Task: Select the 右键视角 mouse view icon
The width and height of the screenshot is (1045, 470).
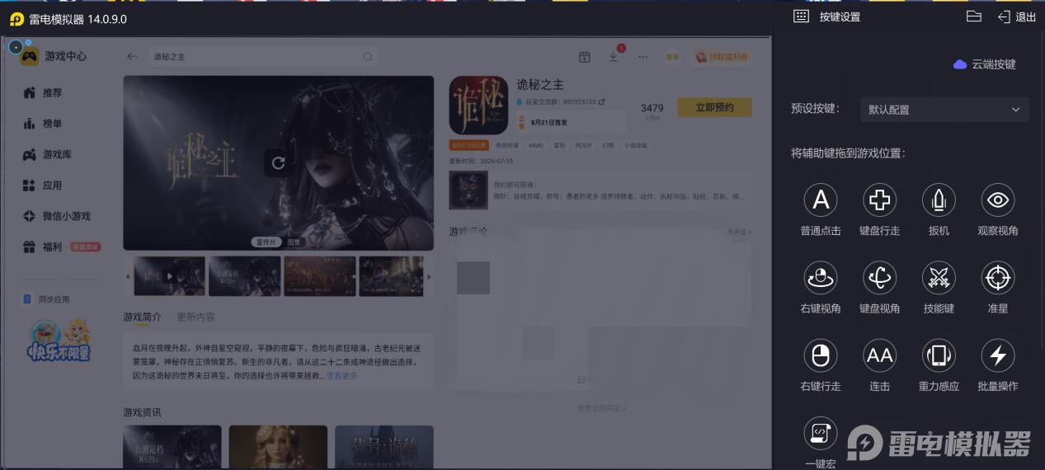Action: click(820, 278)
